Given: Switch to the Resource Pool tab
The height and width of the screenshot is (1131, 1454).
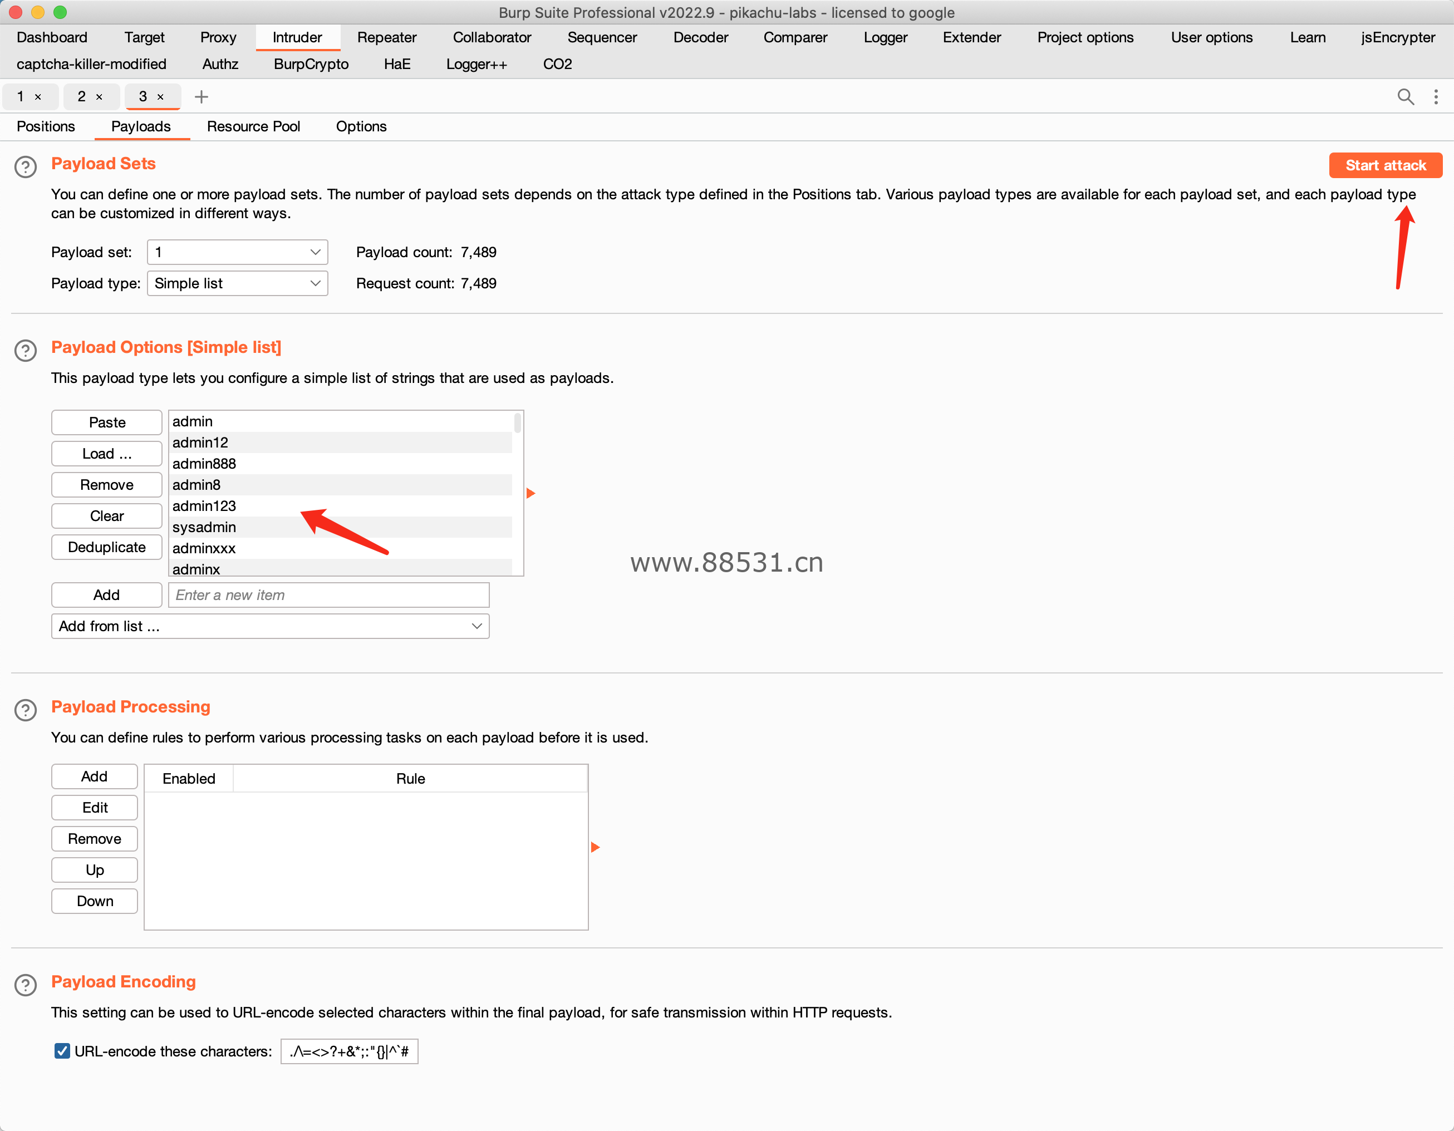Looking at the screenshot, I should point(254,126).
